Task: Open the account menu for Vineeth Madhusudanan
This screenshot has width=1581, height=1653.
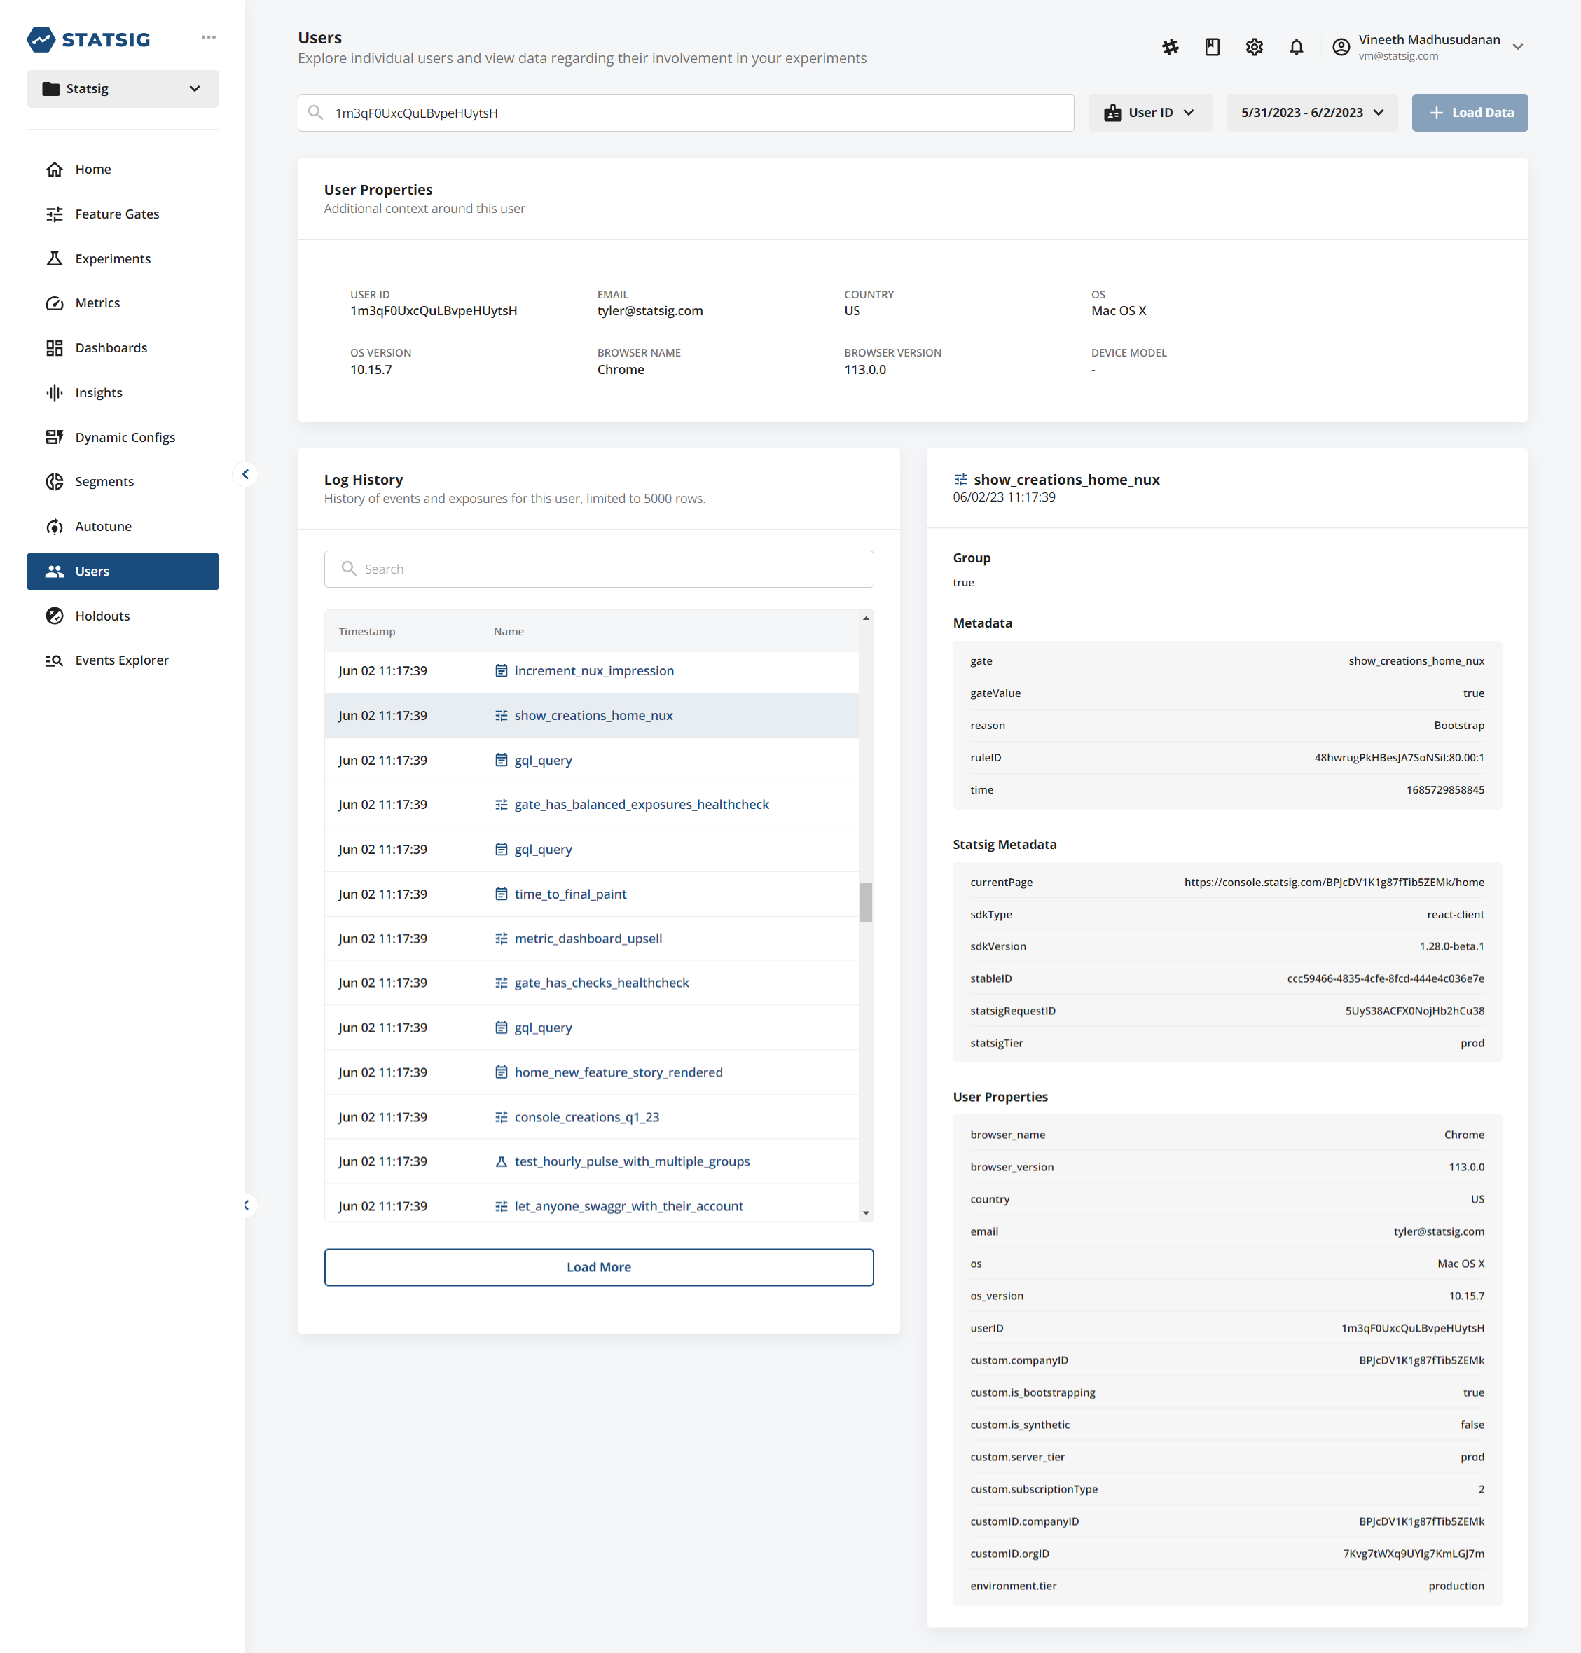Action: click(1430, 46)
